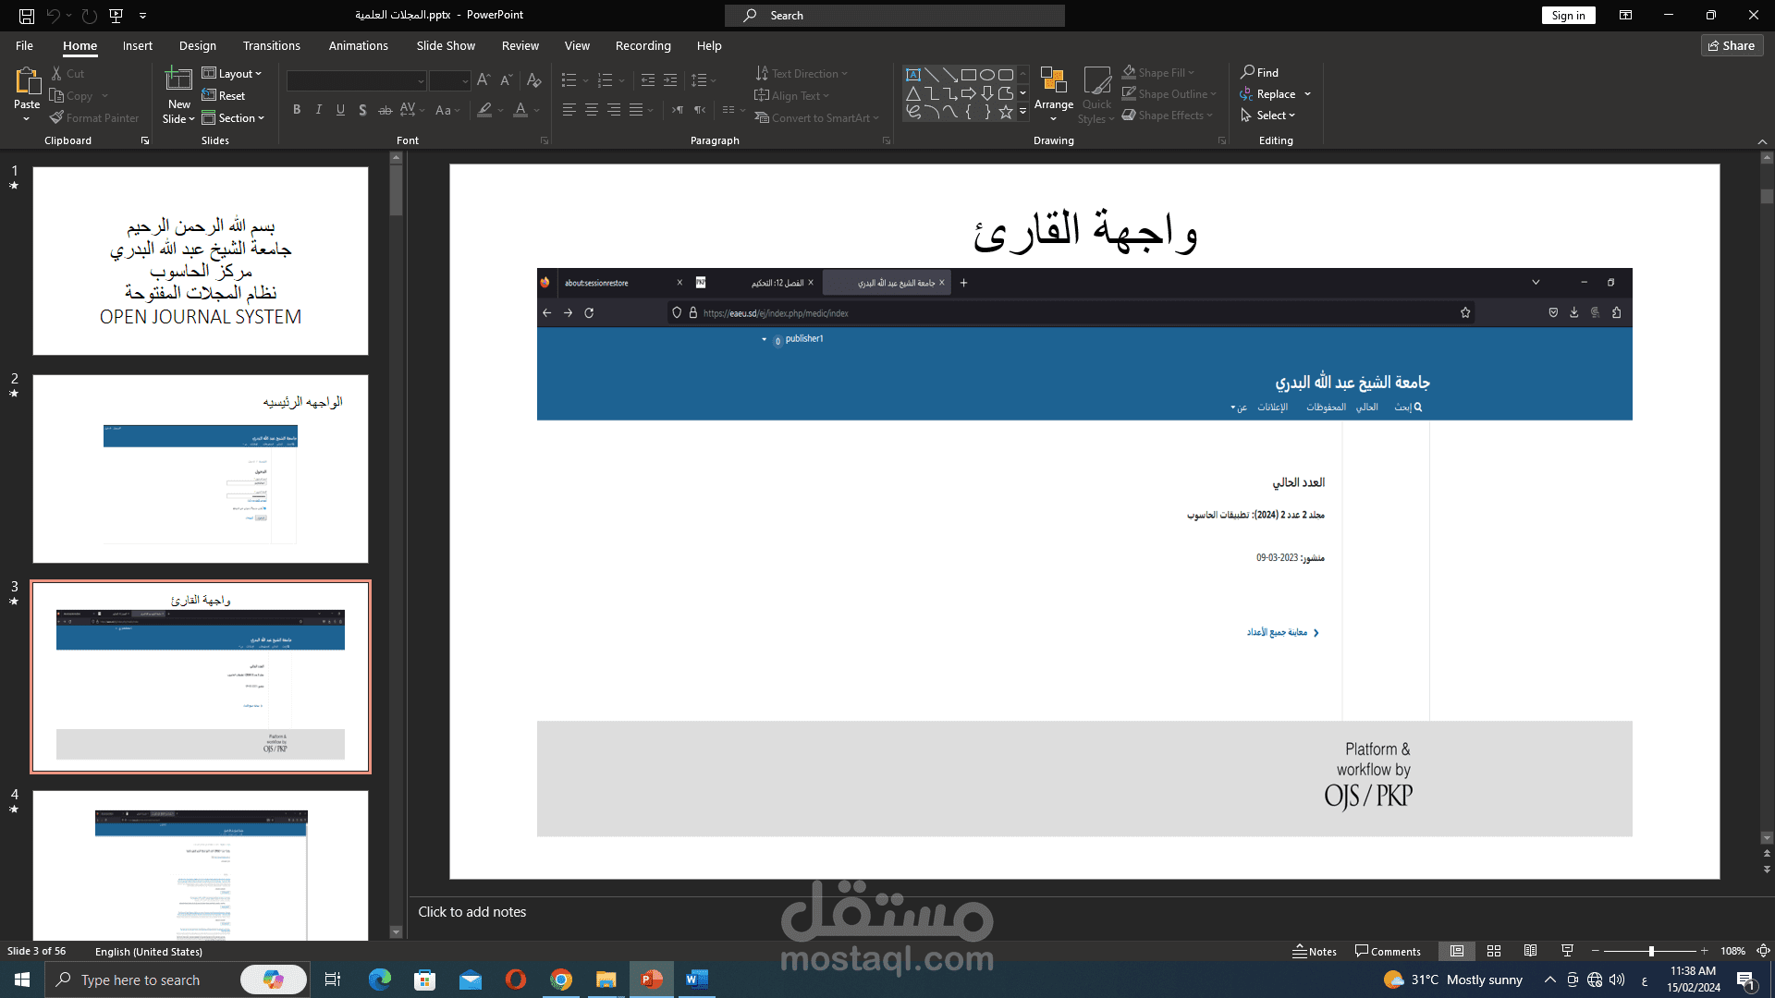
Task: Toggle Notes pane in status bar
Action: point(1315,951)
